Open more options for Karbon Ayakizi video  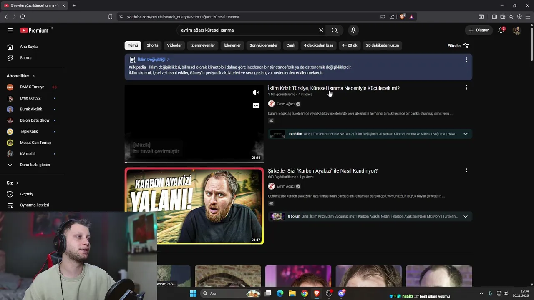(x=466, y=170)
